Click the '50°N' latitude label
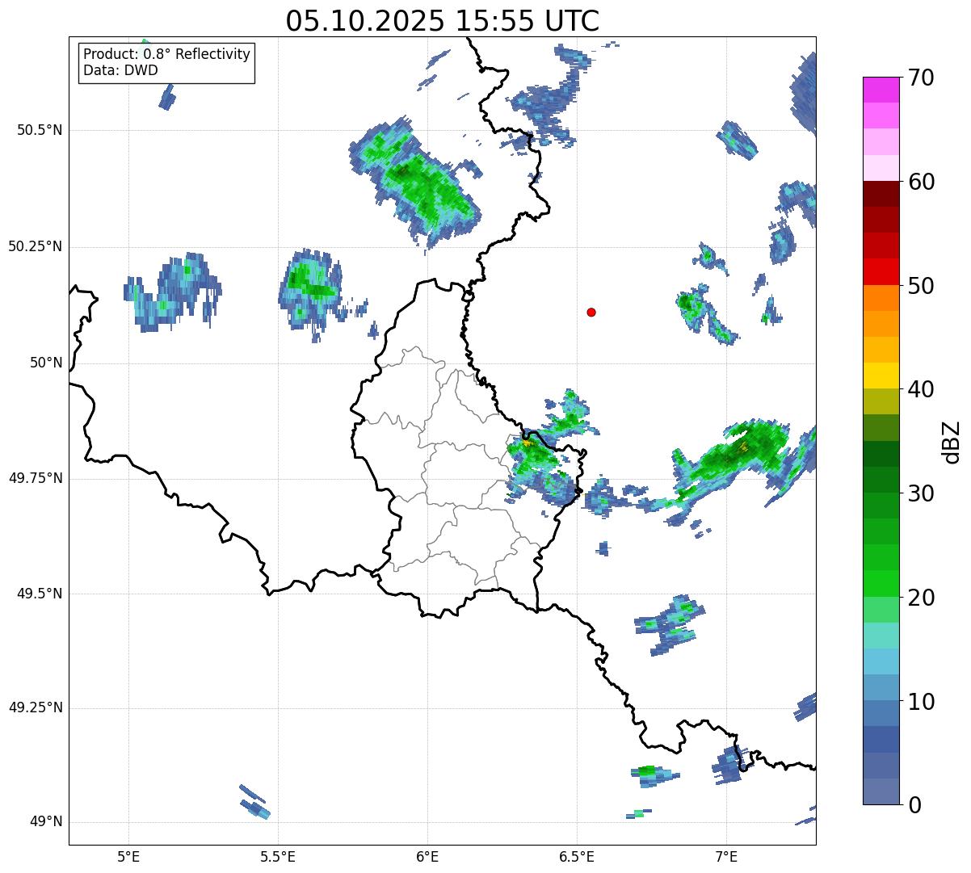The image size is (971, 873). (46, 363)
